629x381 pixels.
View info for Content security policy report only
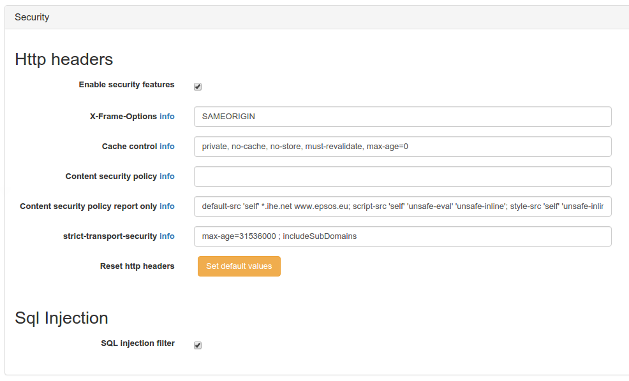click(166, 206)
